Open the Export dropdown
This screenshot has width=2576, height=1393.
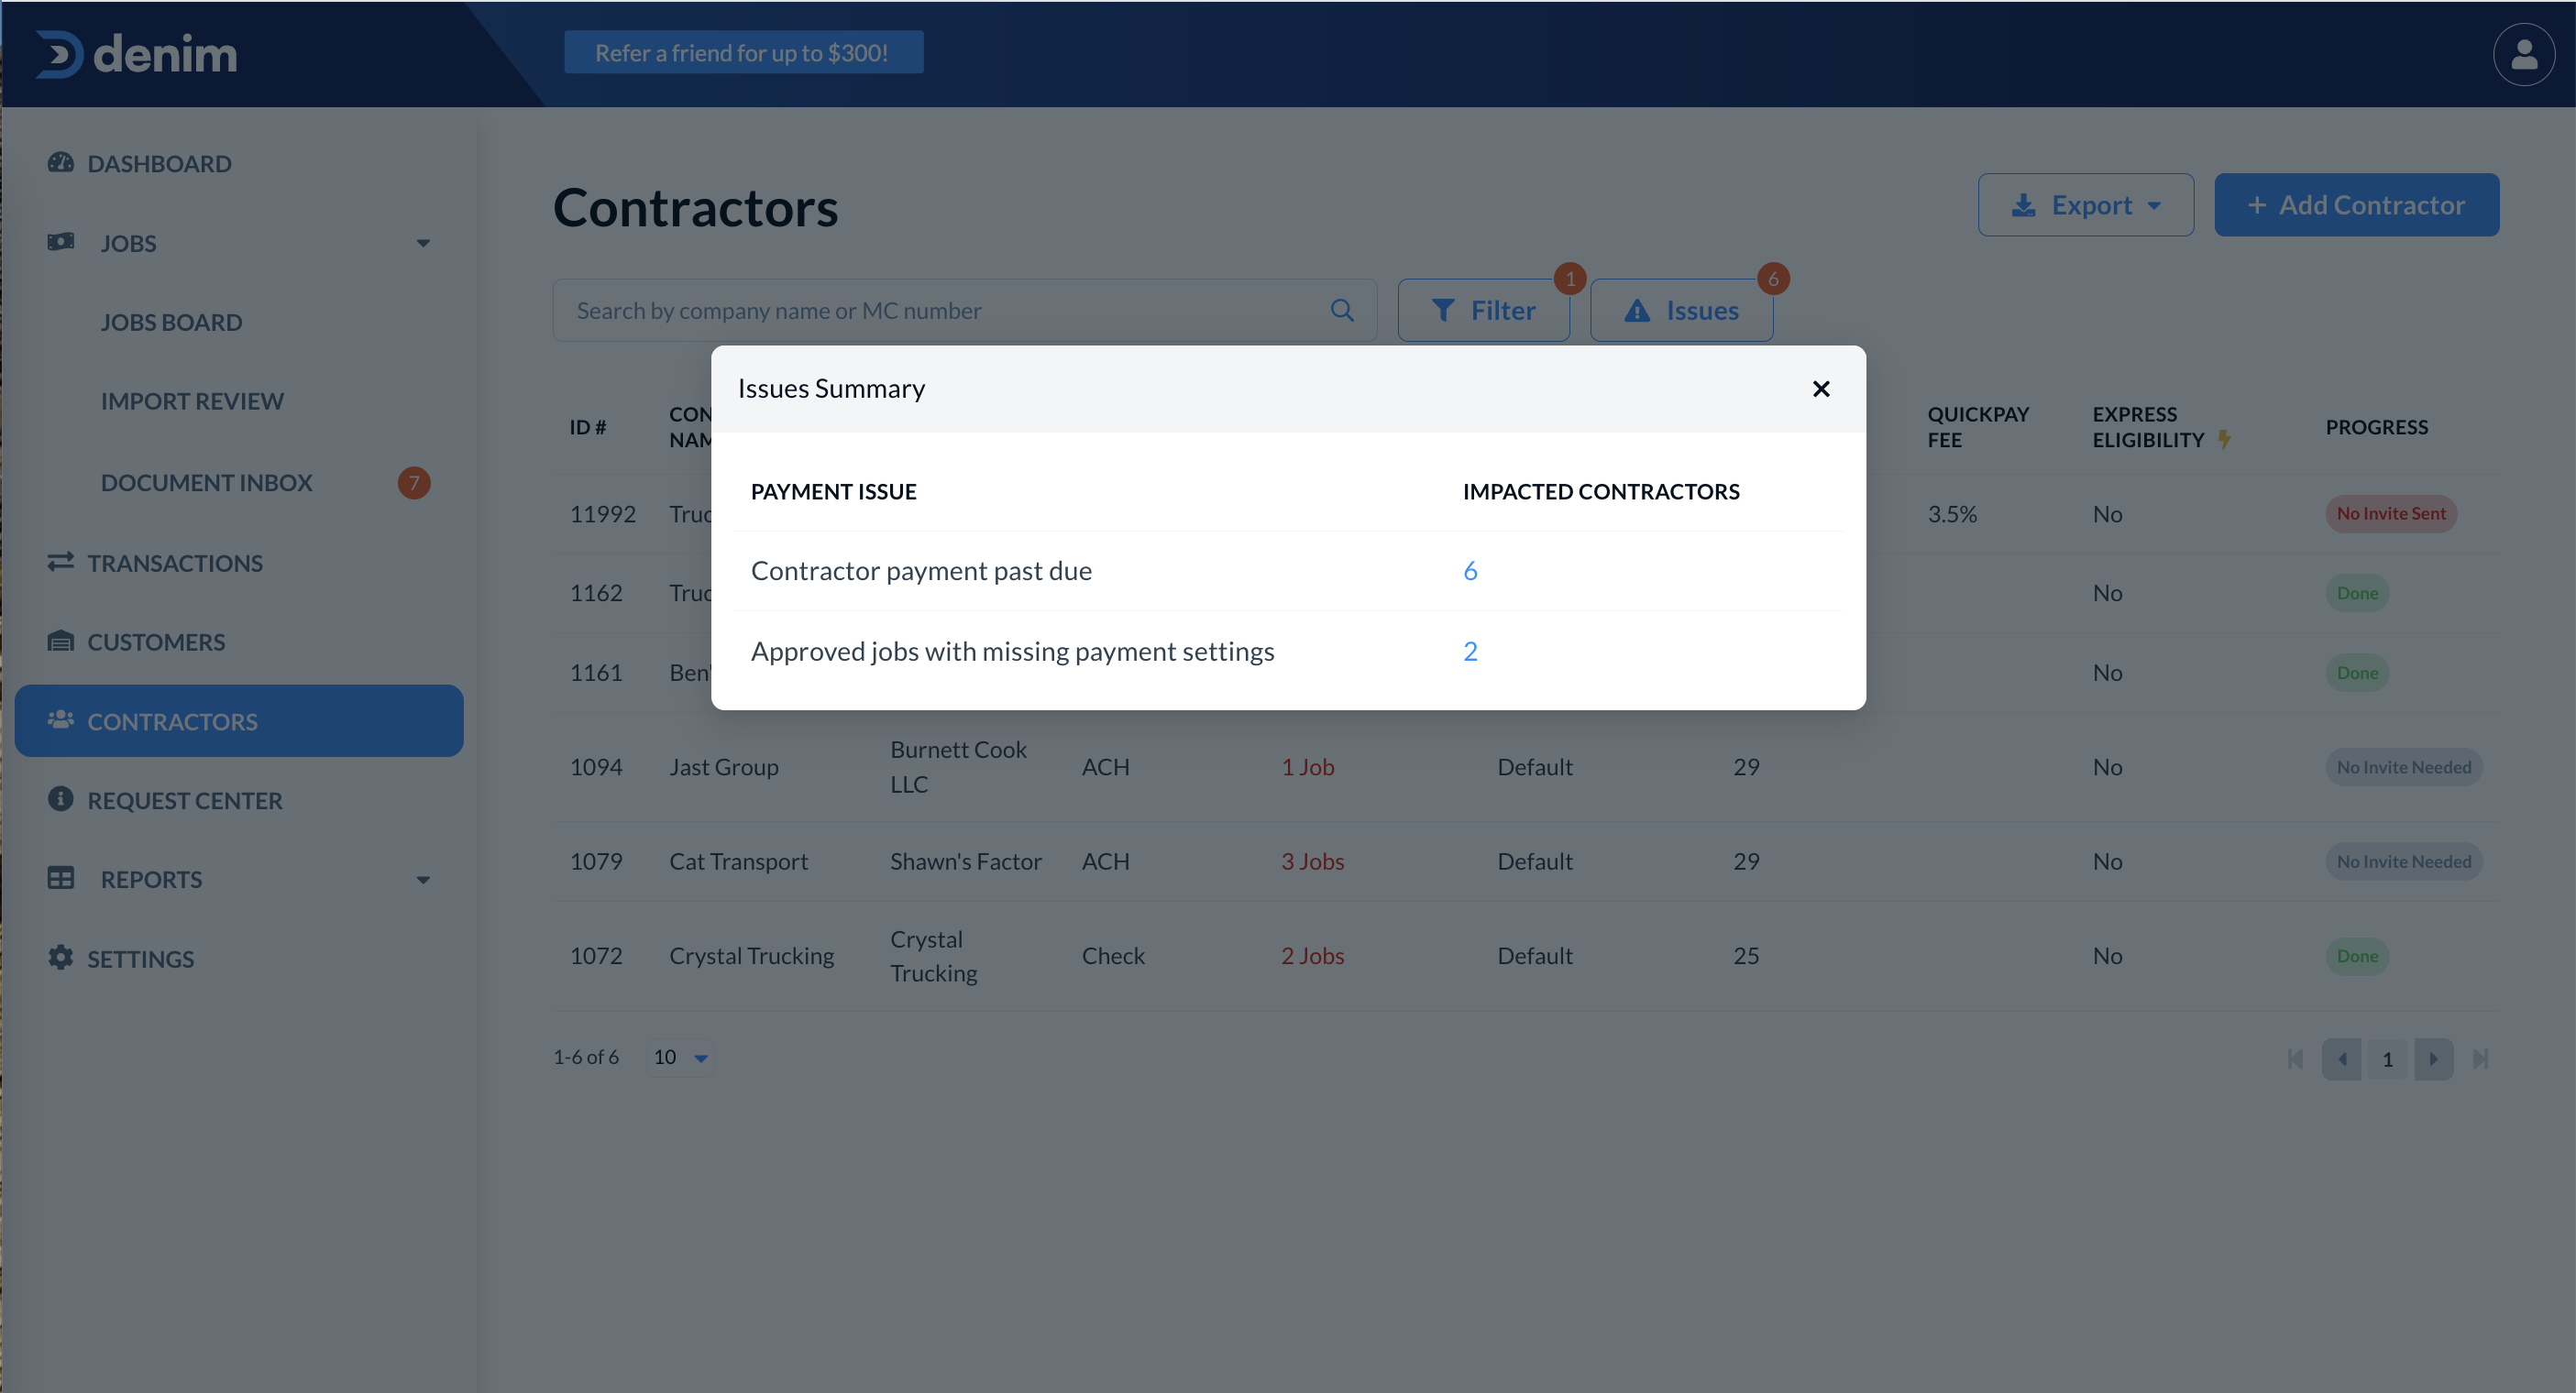coord(2086,205)
